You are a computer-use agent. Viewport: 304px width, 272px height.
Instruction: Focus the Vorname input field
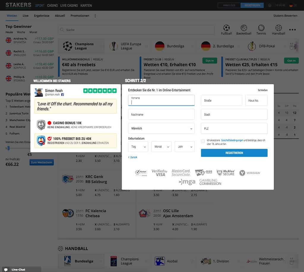(x=161, y=100)
